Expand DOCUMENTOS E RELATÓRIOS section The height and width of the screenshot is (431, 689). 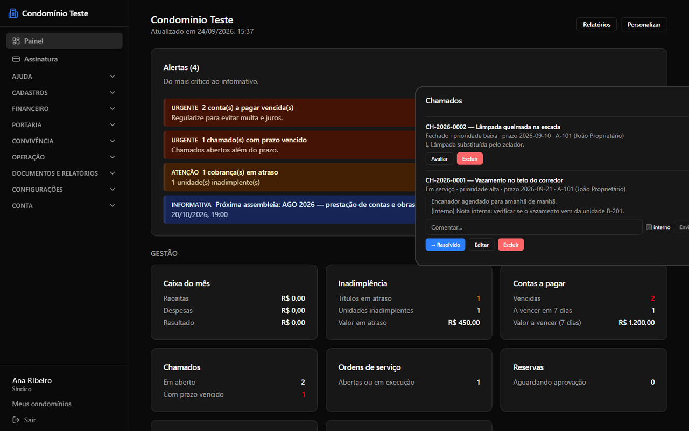coord(65,173)
